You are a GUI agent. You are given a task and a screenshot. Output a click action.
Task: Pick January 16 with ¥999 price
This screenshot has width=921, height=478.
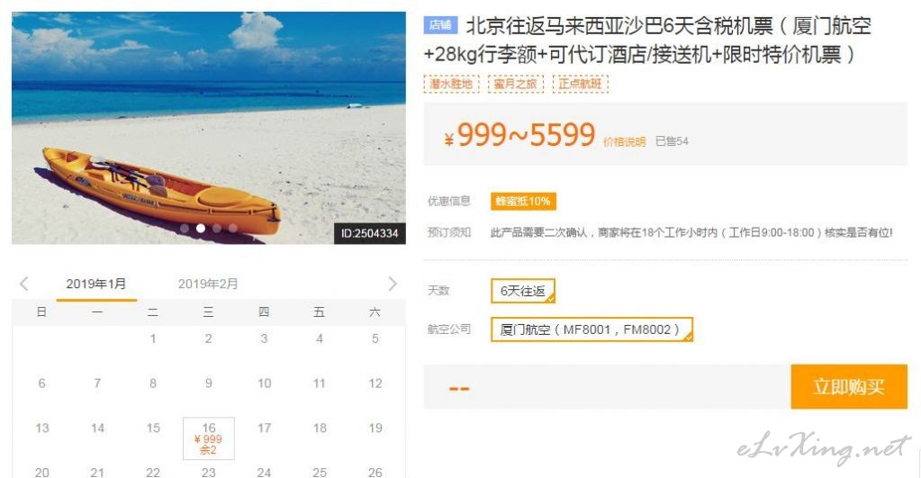click(209, 438)
